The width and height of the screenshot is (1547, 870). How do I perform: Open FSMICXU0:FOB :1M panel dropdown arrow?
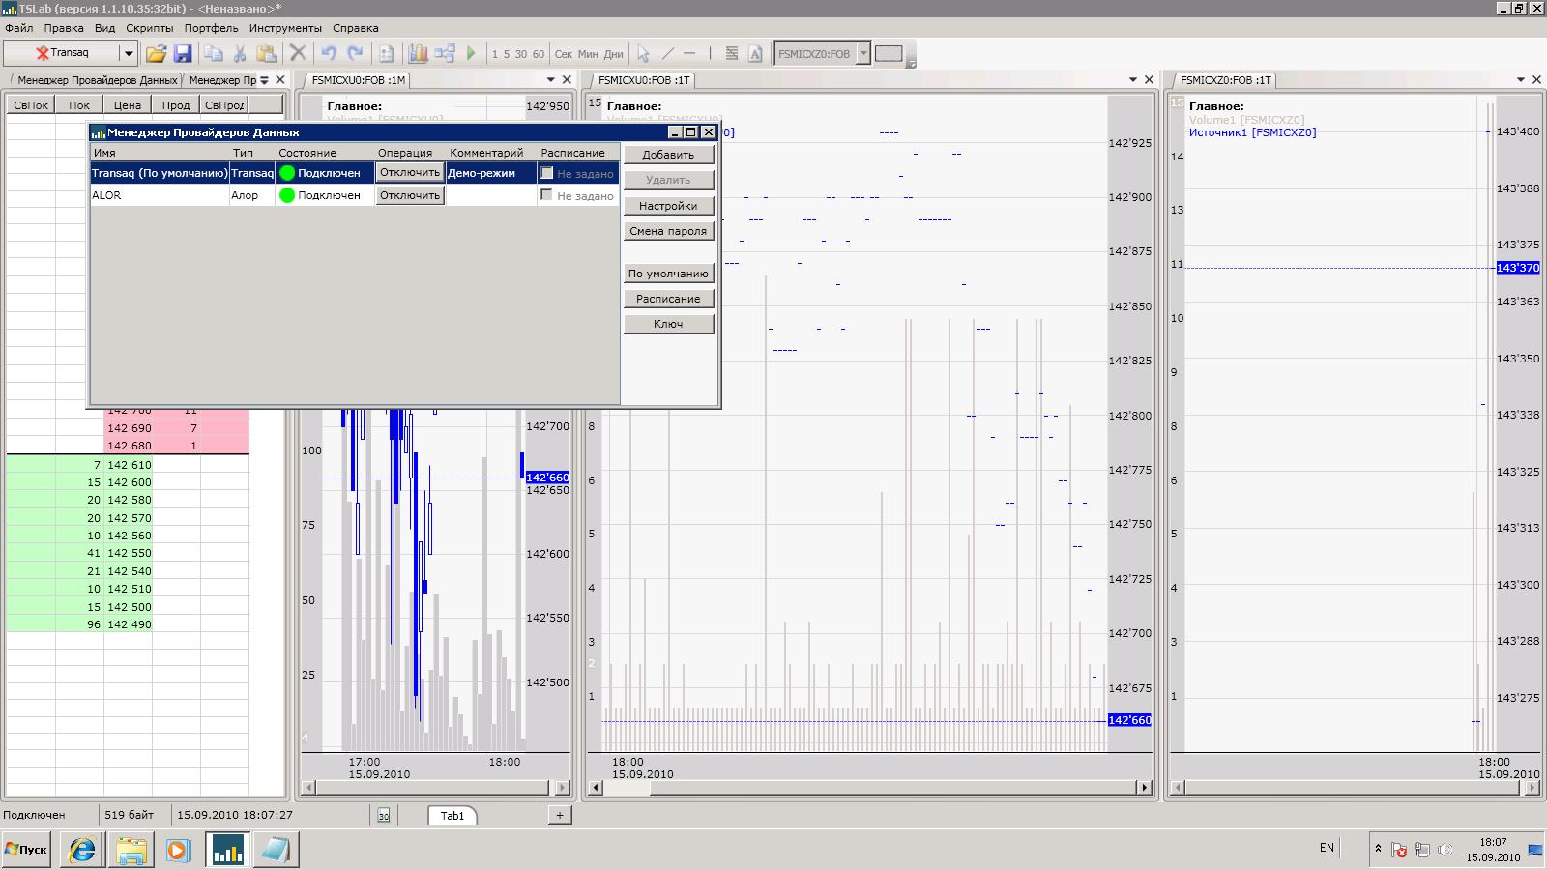click(x=551, y=80)
